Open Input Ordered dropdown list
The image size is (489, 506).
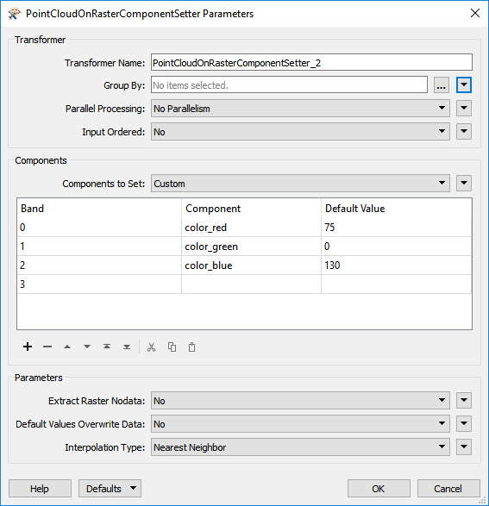(x=300, y=132)
